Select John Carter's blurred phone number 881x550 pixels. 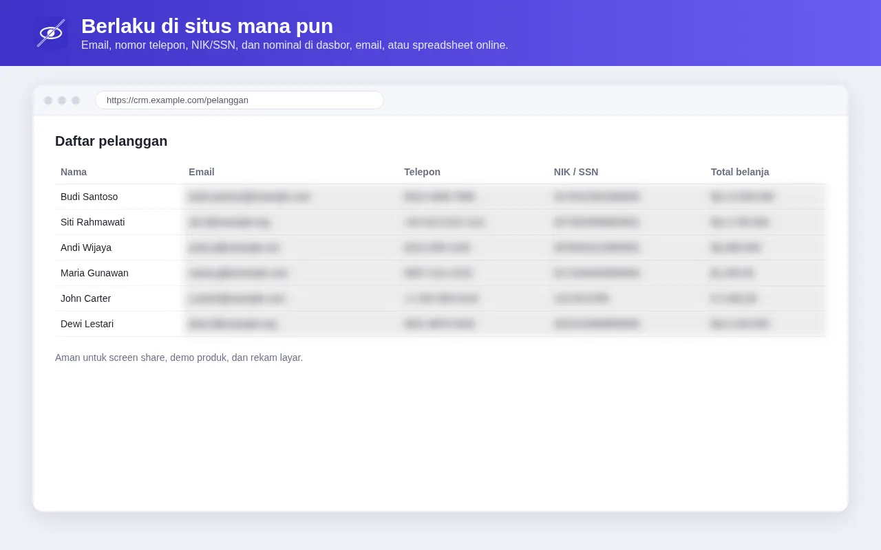[441, 298]
